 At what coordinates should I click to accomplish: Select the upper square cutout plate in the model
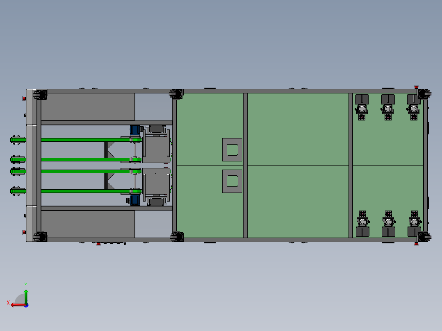[x=232, y=150]
